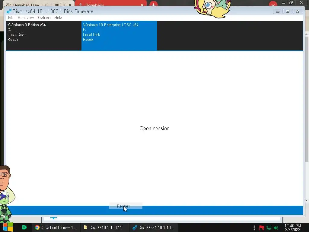Screen dimensions: 309x232
Task: Select the Windows 10 Enterprise LTSC x64 image
Action: [x=119, y=36]
